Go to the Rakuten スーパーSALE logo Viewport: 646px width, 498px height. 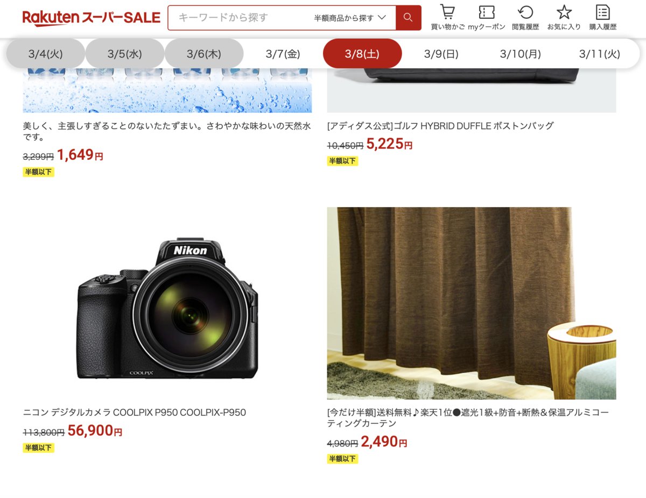(x=92, y=18)
